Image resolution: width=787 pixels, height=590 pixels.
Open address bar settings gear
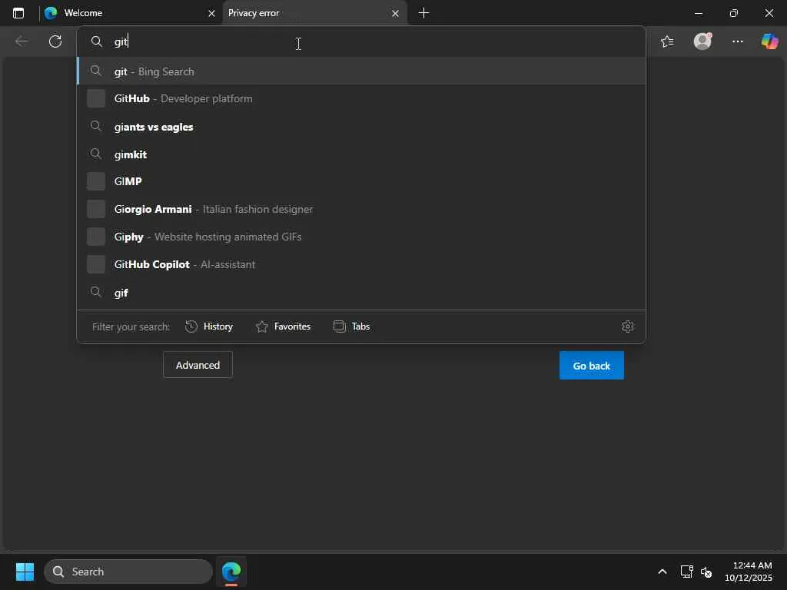[627, 326]
